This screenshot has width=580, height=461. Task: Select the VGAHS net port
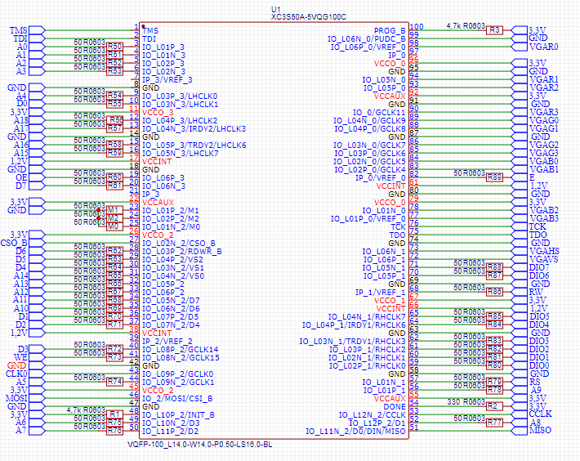click(520, 251)
